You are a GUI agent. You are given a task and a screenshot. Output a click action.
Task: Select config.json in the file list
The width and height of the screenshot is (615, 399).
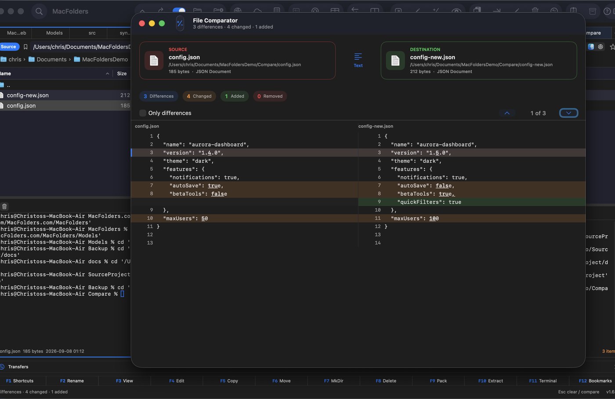click(x=65, y=105)
